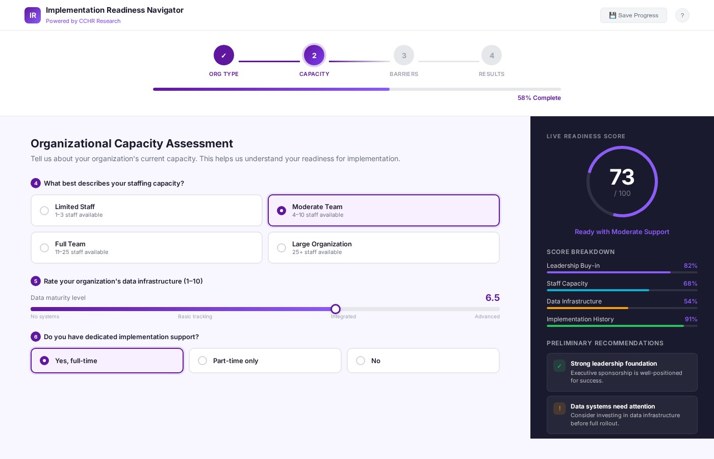Open the Data systems need attention card
The image size is (714, 459).
click(x=622, y=415)
